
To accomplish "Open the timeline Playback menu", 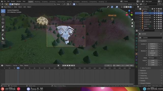I will (9, 65).
